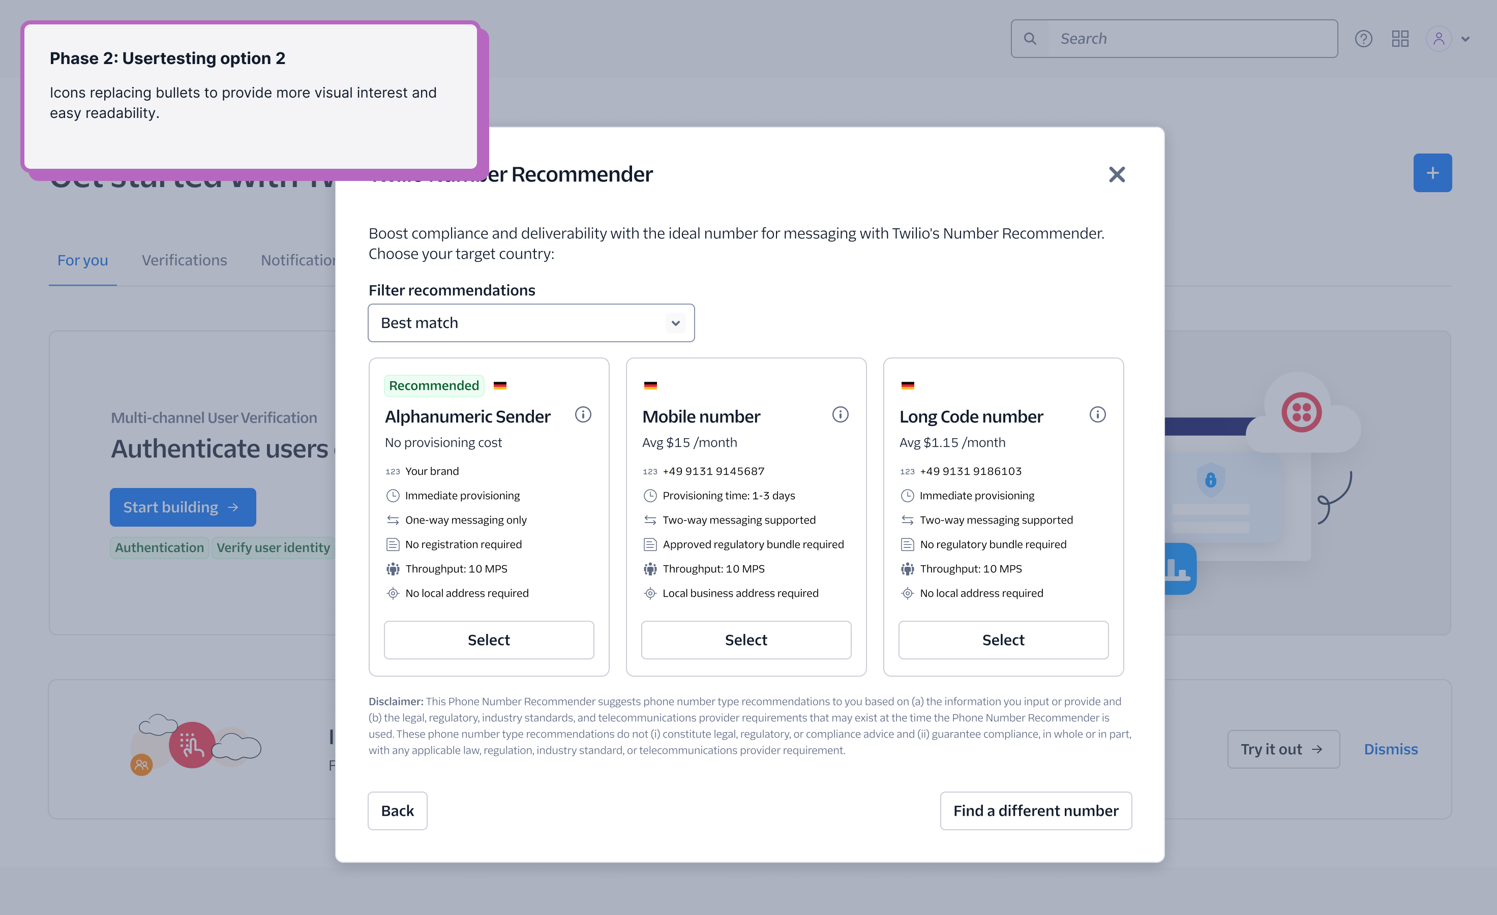Click the blue plus button

click(1432, 173)
